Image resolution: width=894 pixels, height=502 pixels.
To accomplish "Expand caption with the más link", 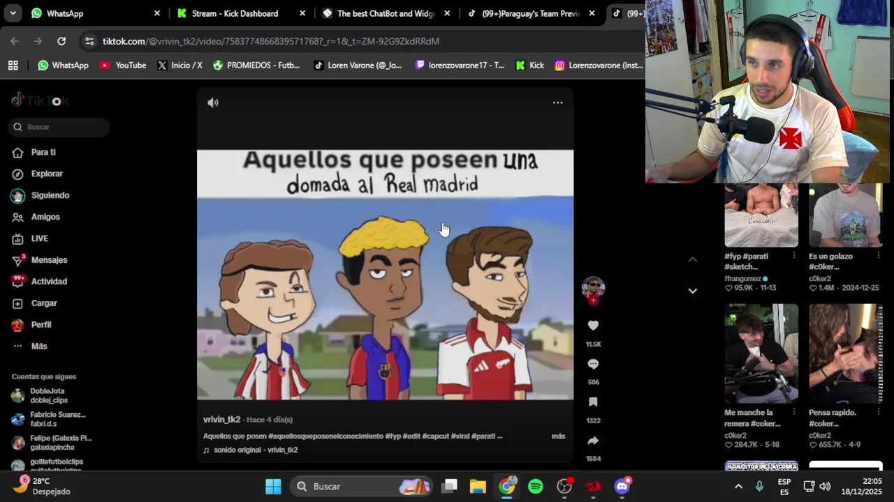I will (x=558, y=436).
